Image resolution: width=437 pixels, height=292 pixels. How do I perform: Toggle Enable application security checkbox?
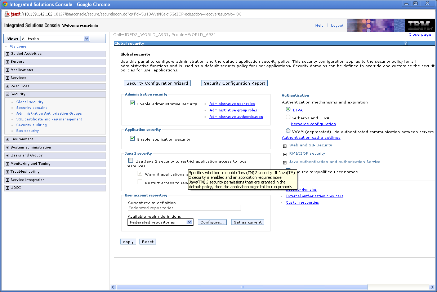pos(132,138)
